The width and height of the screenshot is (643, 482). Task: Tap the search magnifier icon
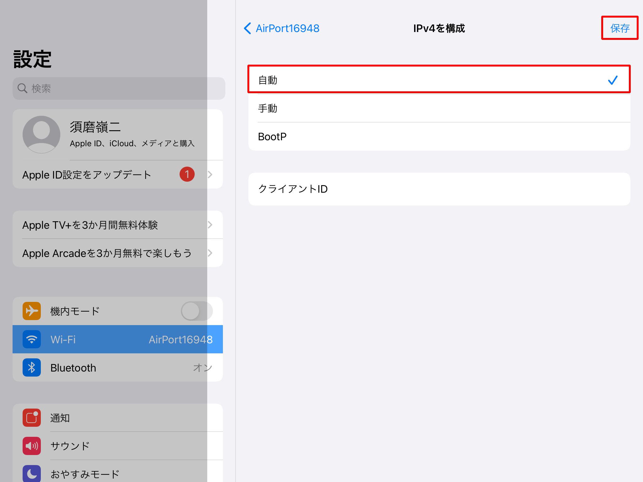pyautogui.click(x=22, y=88)
